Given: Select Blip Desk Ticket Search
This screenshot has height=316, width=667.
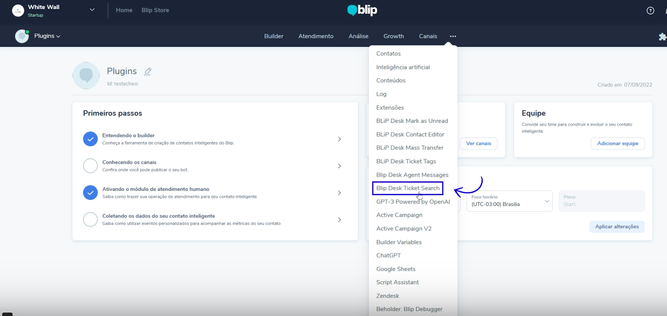Looking at the screenshot, I should [408, 188].
